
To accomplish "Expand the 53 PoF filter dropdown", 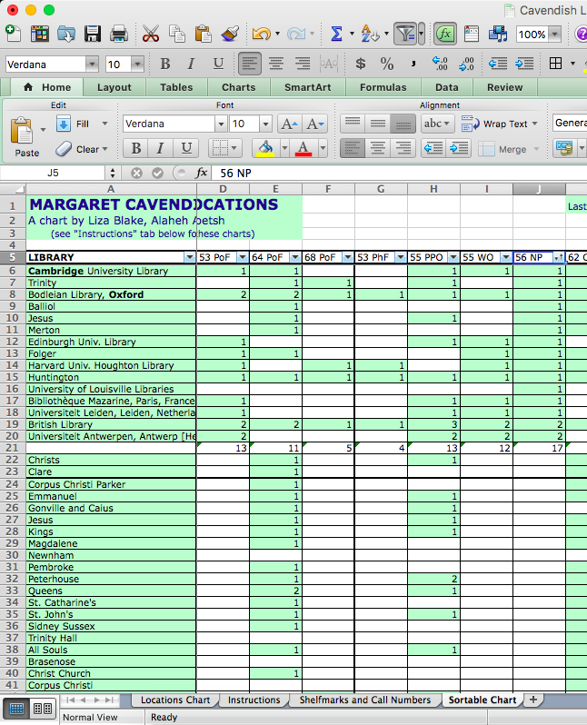I will pos(243,257).
